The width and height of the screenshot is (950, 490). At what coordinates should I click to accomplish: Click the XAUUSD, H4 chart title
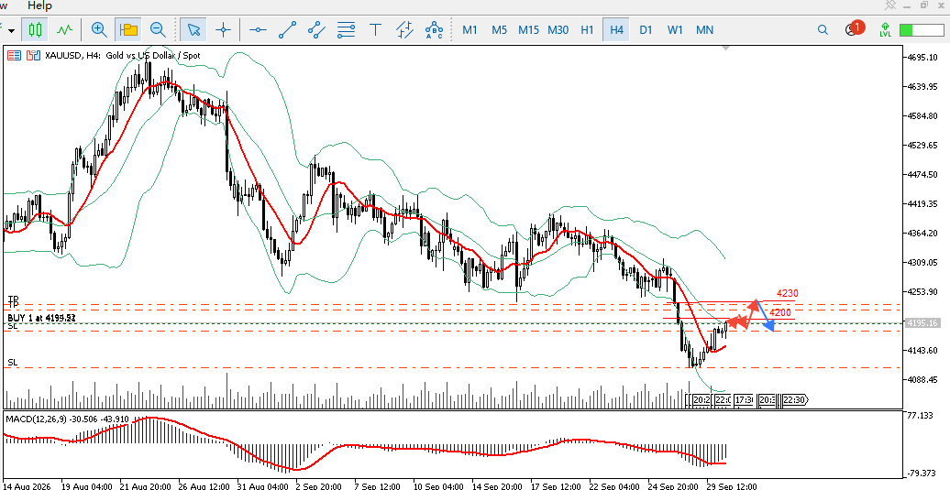pyautogui.click(x=122, y=56)
